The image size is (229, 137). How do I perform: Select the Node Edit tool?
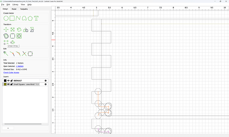coord(6,54)
